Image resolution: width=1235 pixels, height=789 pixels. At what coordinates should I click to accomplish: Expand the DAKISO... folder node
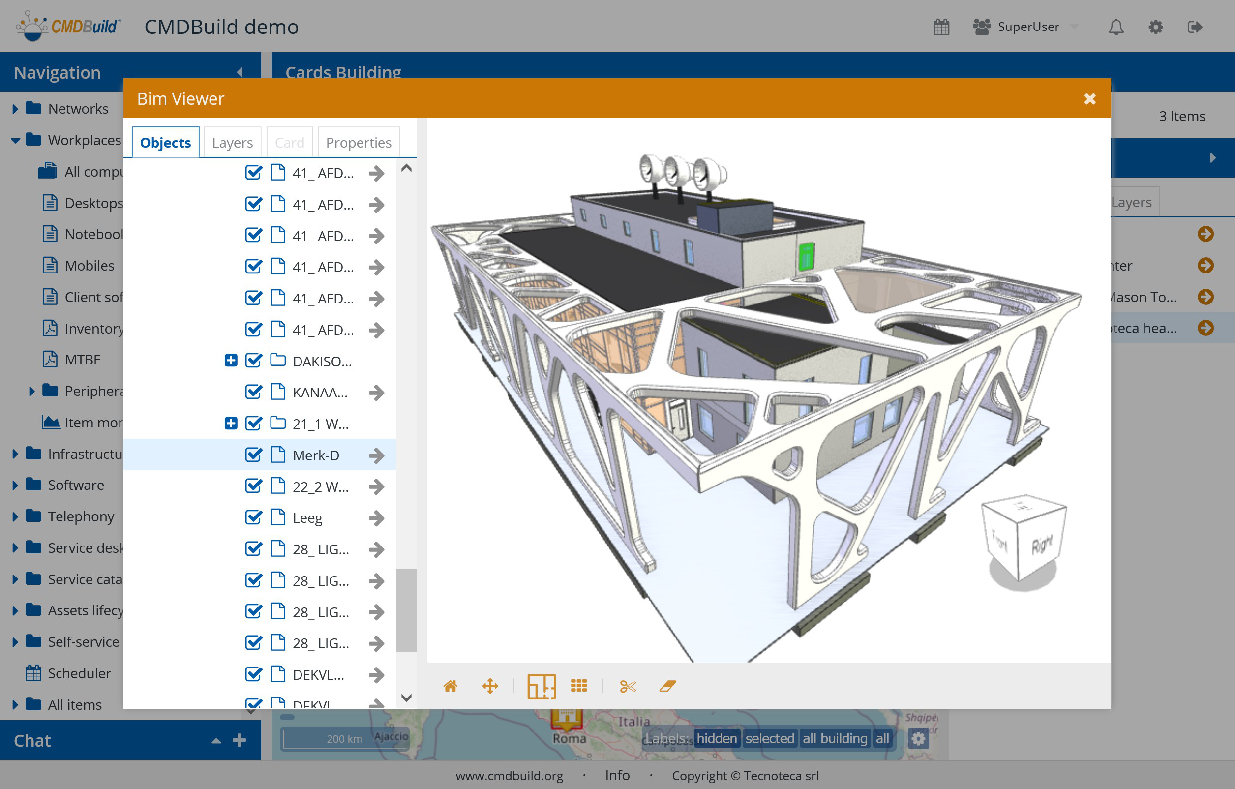pyautogui.click(x=231, y=361)
